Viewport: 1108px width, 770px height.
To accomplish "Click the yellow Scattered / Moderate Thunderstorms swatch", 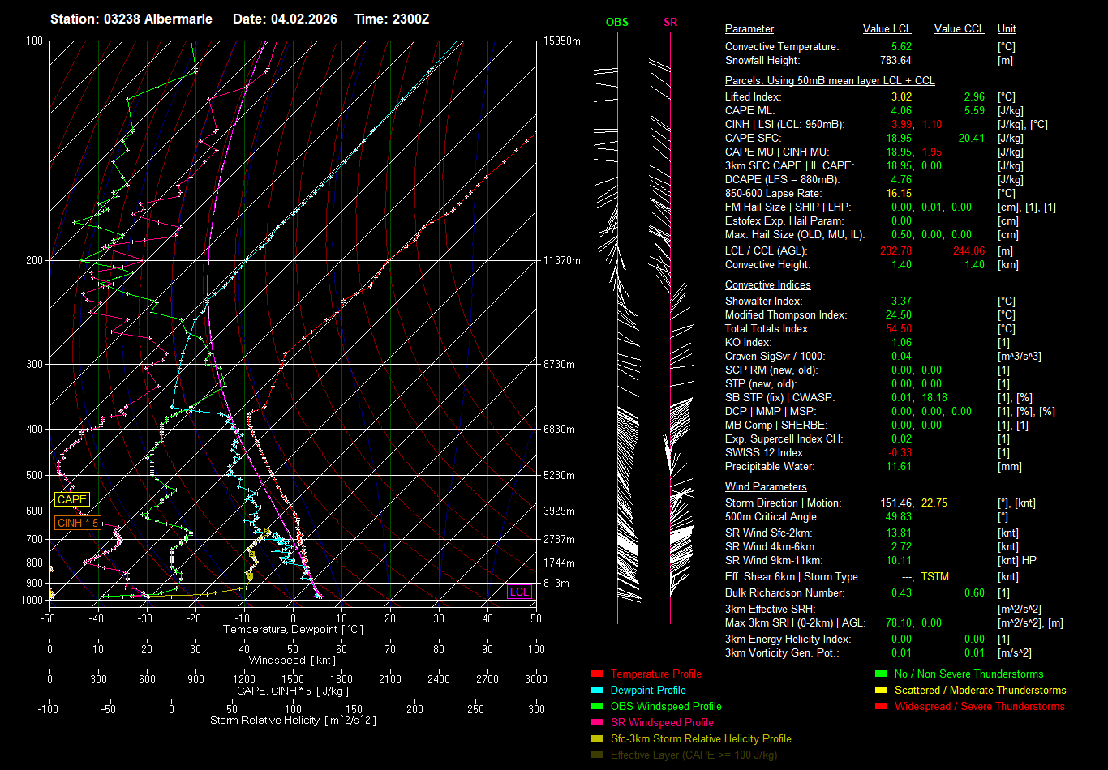I will click(x=881, y=690).
